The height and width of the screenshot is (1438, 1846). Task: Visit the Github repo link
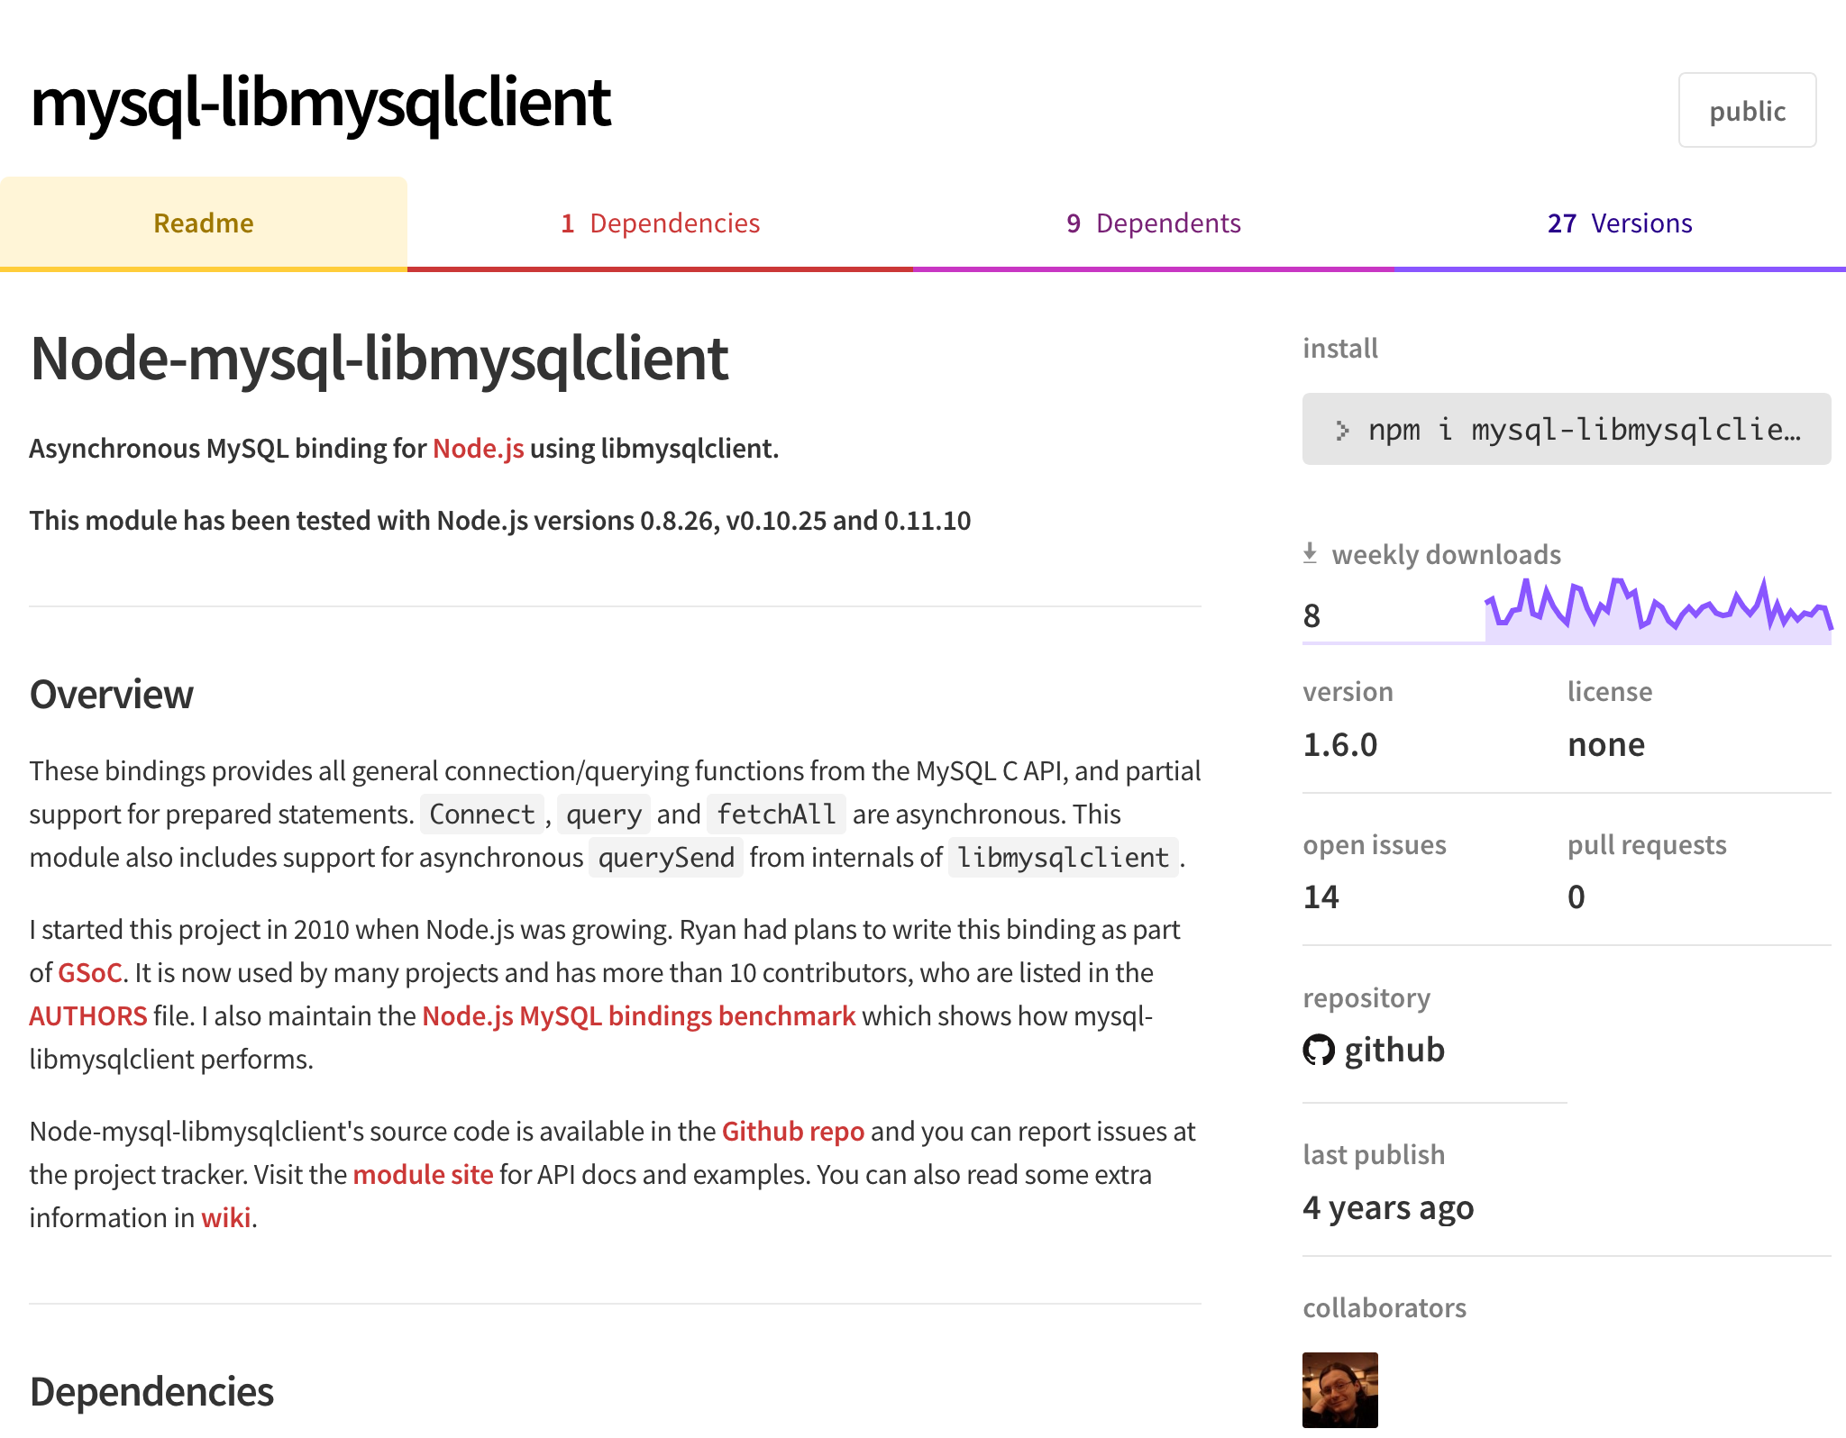[x=792, y=1131]
